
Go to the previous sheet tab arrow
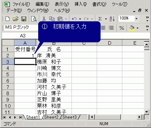pyautogui.click(x=10, y=117)
